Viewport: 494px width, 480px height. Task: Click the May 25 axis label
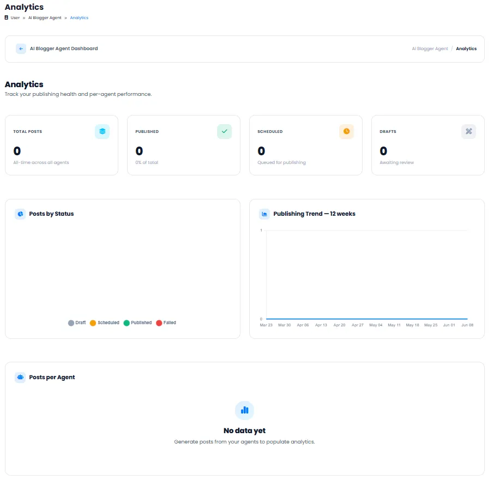(x=431, y=325)
